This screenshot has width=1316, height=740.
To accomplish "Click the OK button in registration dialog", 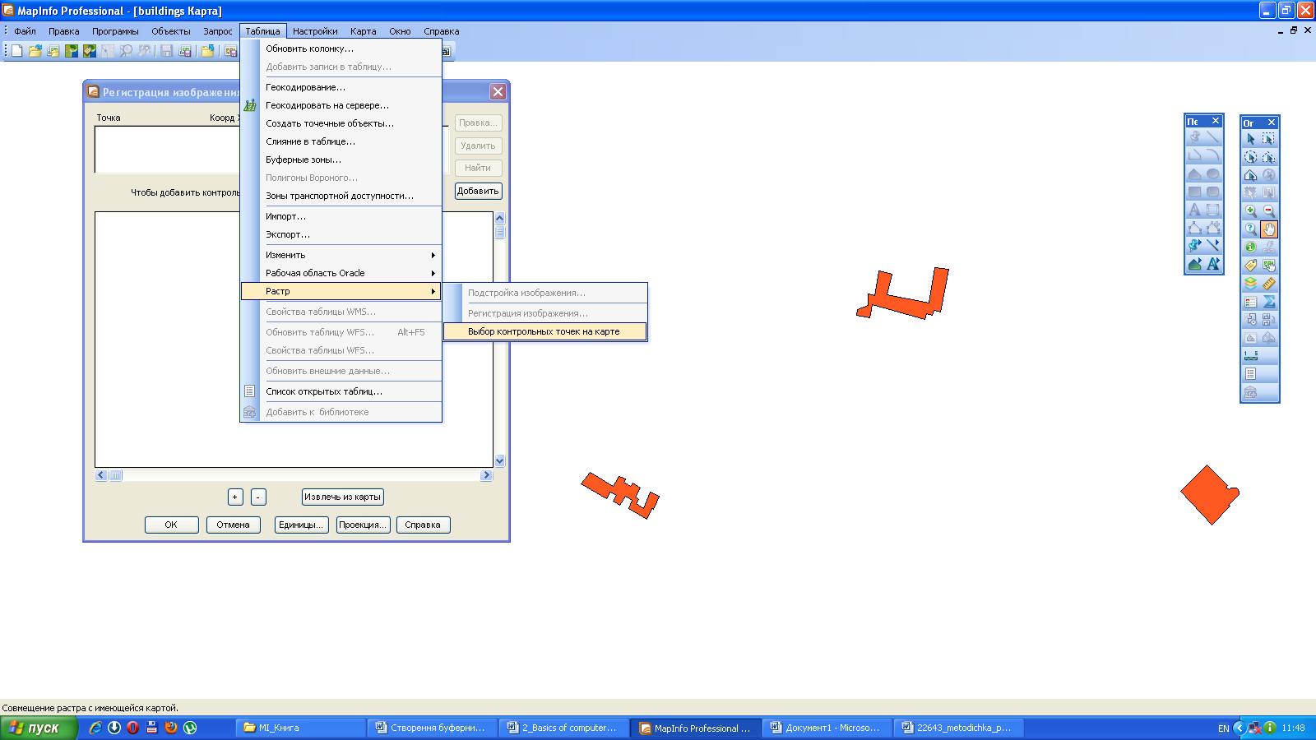I will click(171, 525).
